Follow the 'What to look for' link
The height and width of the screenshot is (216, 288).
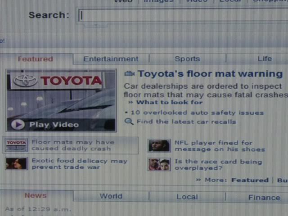click(169, 102)
